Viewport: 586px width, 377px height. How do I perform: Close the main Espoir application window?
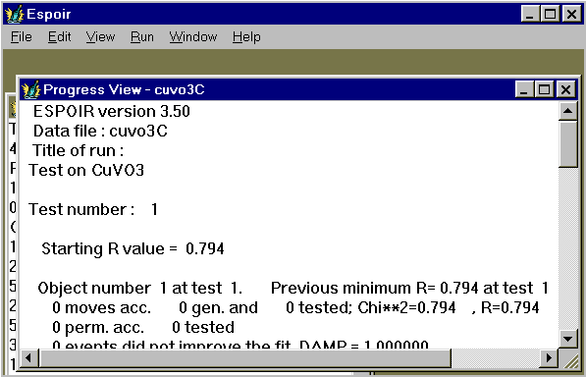[572, 14]
